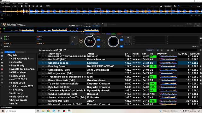This screenshot has width=202, height=113.
Task: Click deck 1 beat jump backward arrow
Action: (72, 41)
